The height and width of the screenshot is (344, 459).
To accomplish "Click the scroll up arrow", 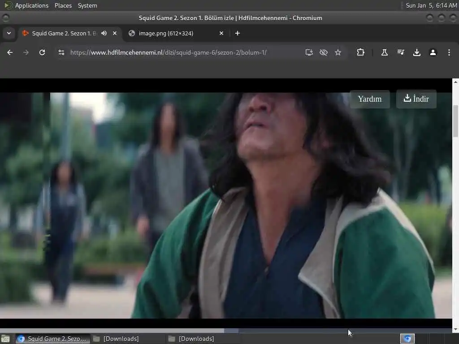I will pos(455,82).
